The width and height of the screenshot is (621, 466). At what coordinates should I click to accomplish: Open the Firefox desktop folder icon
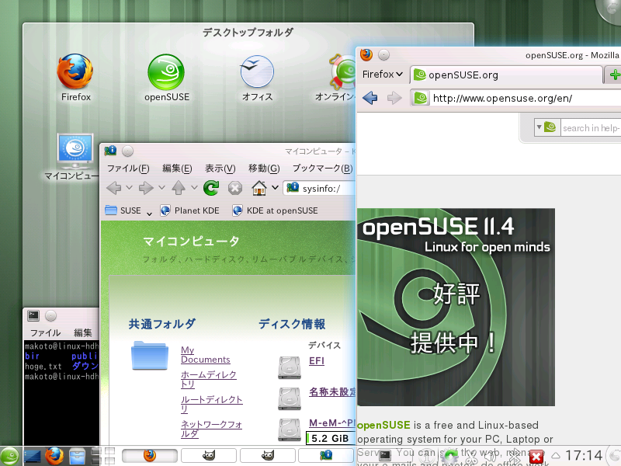pyautogui.click(x=75, y=72)
